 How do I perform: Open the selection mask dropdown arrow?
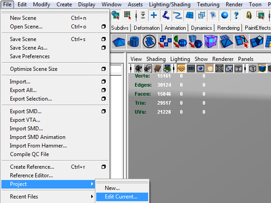tap(143, 15)
